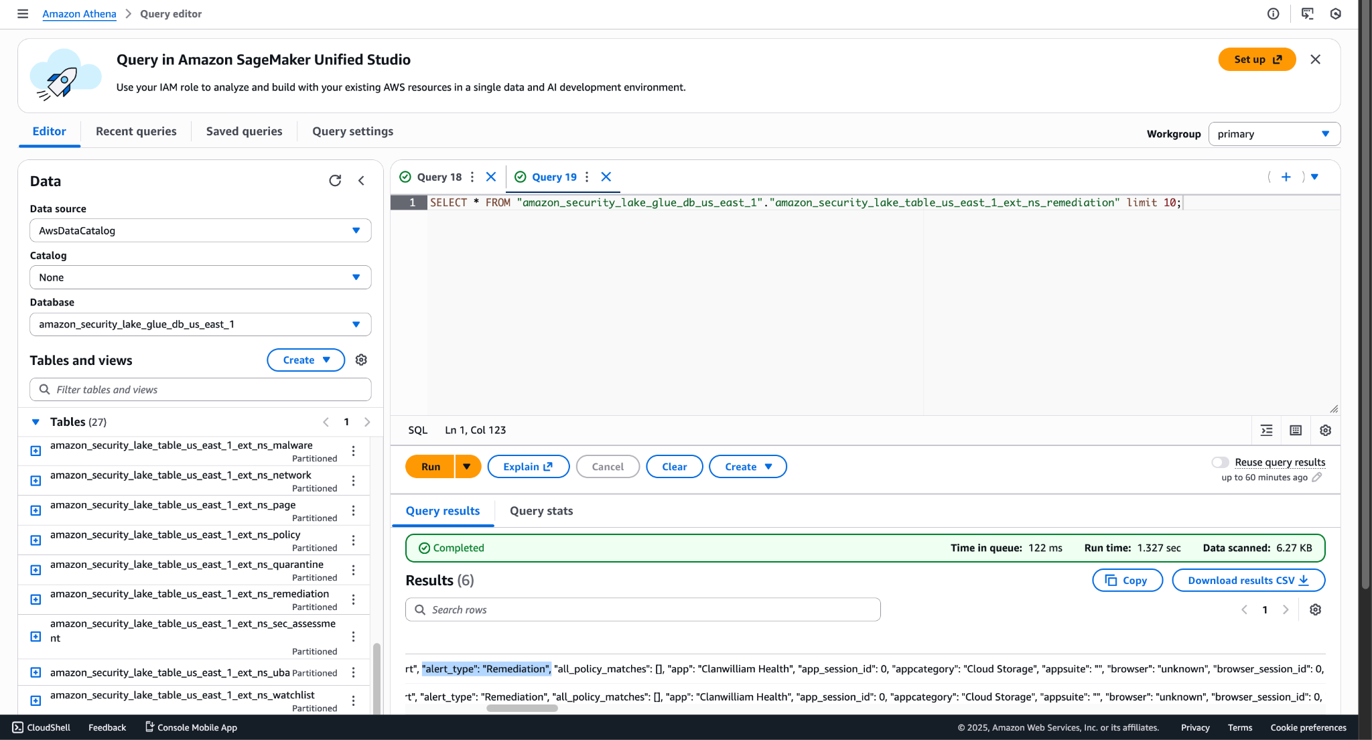The height and width of the screenshot is (740, 1372).
Task: Click the info icon in top bar
Action: click(x=1273, y=13)
